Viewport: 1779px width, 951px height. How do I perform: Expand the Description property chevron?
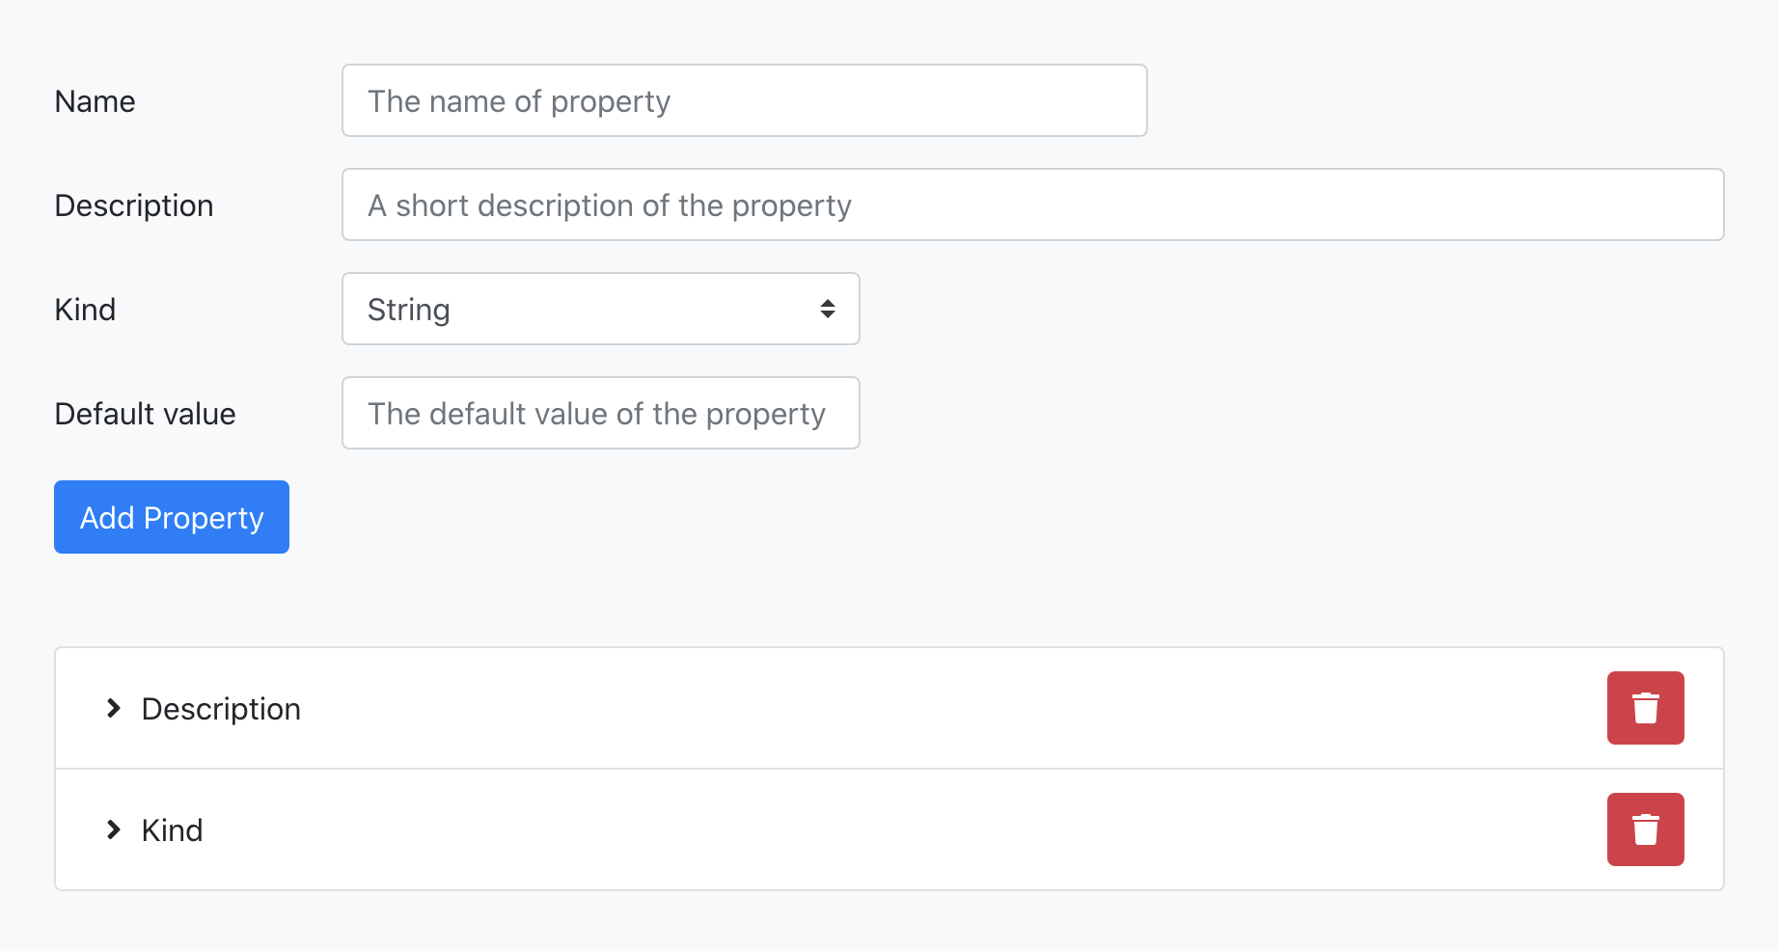tap(114, 708)
